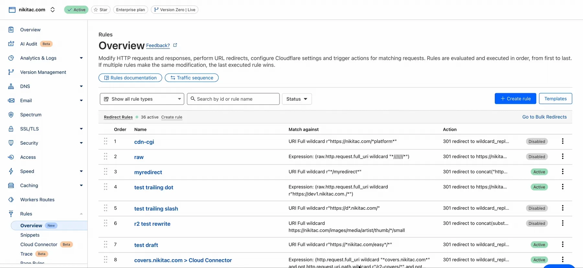Screen dimensions: 583x268
Task: Open the three-dot menu for cdn-cgi rule
Action: (563, 141)
